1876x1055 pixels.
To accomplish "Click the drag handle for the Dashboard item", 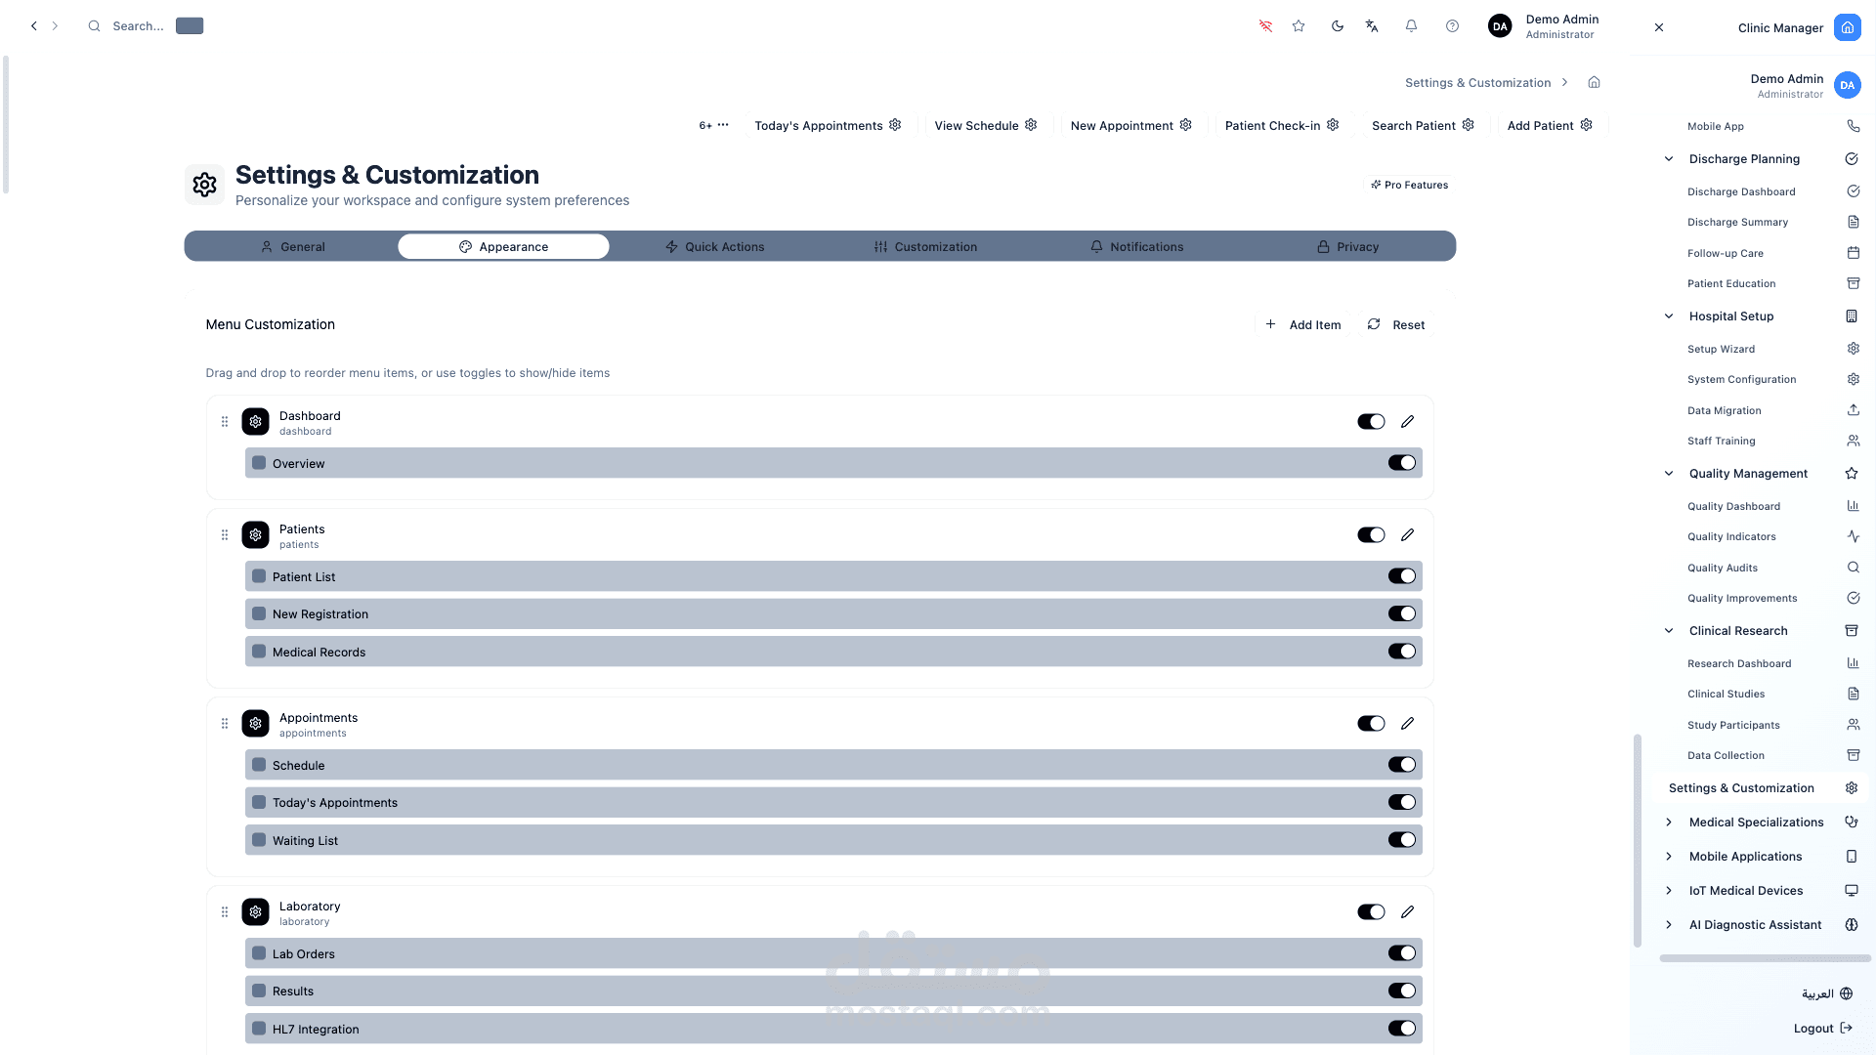I will point(225,422).
